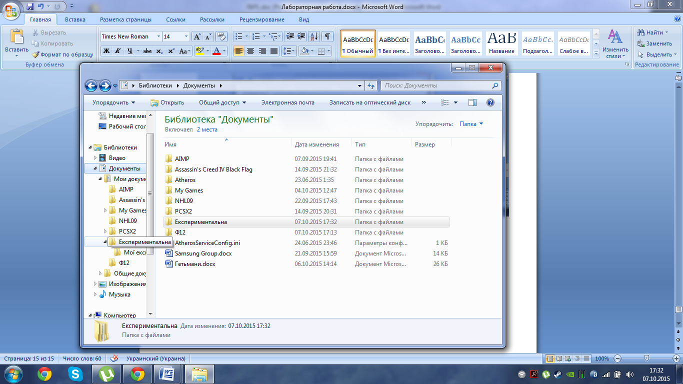Toggle strikethrough (abc) text formatting
The image size is (683, 384).
(147, 51)
